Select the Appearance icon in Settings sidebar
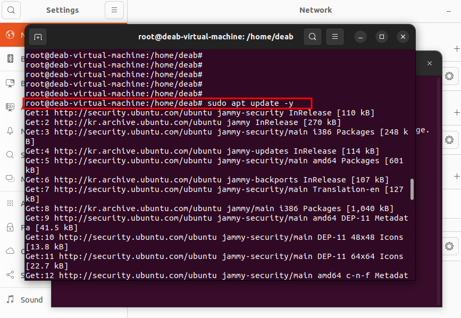The image size is (461, 318). point(10,107)
